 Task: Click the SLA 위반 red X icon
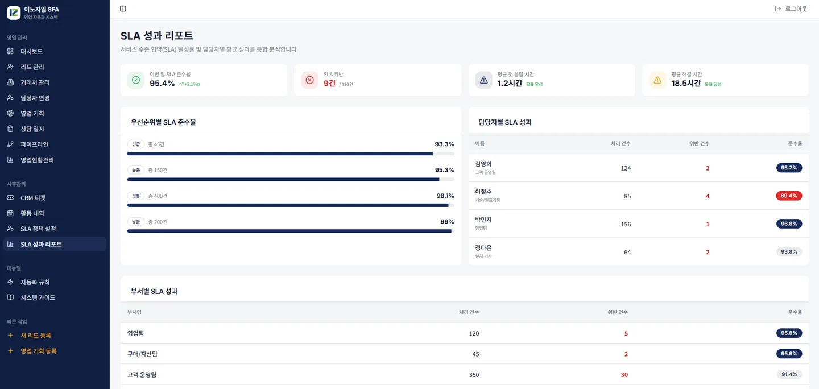point(309,80)
